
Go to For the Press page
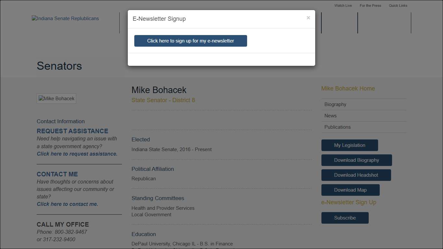pos(370,6)
